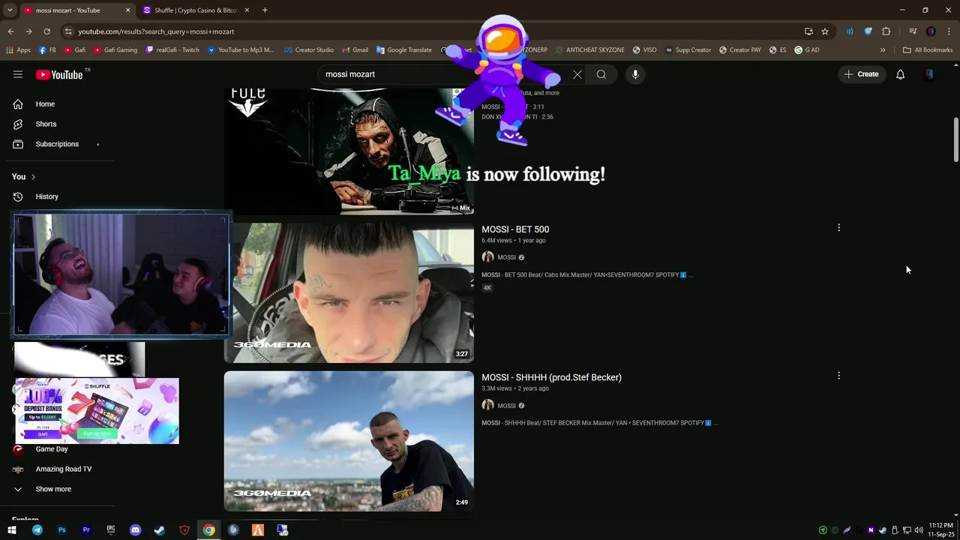Open Premiere Pro from taskbar
Screen dimensions: 960x540
coord(86,530)
